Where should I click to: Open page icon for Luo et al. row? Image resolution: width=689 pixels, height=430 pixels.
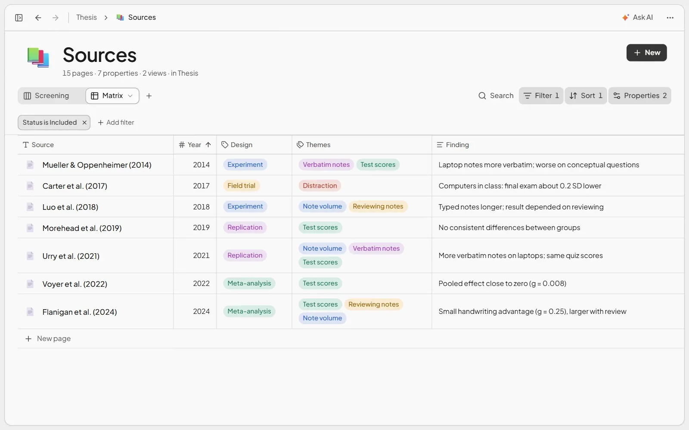30,207
